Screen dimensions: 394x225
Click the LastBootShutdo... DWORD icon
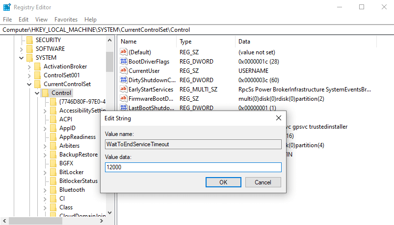pos(123,108)
